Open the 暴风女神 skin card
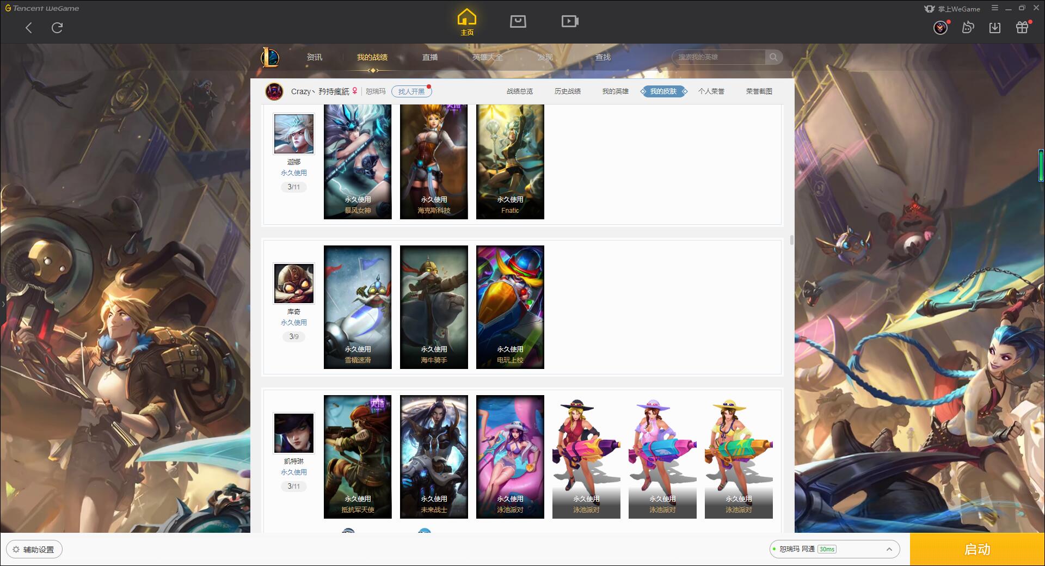Screen dimensions: 1045x566 click(358, 162)
